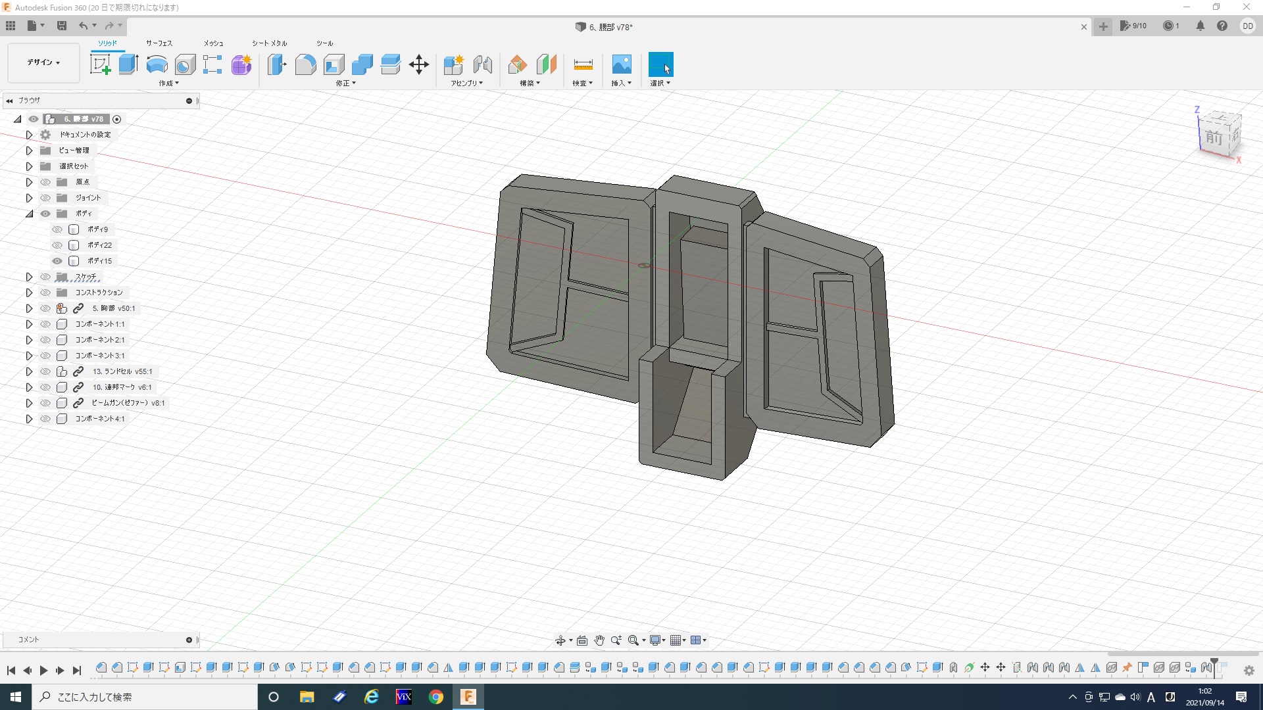This screenshot has width=1263, height=710.
Task: Click the Joint assembly icon
Action: coord(482,64)
